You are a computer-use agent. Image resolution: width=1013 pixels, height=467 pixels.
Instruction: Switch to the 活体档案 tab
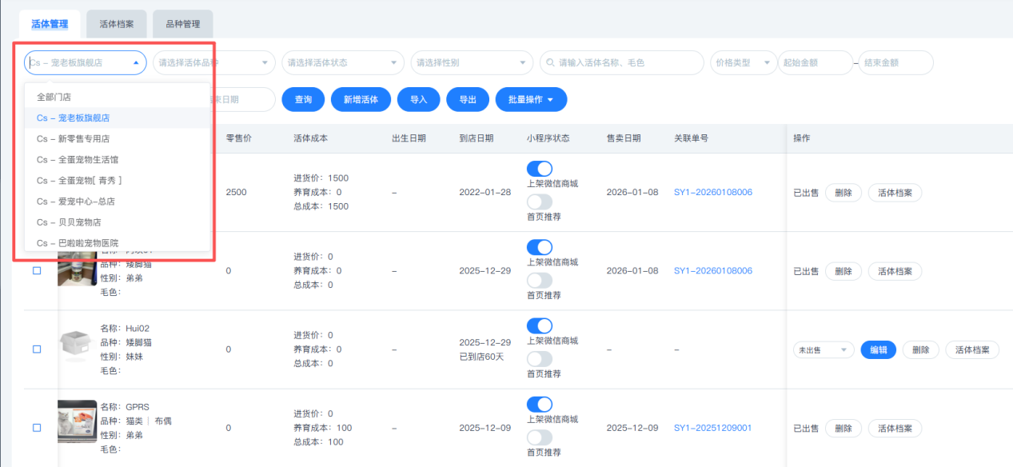pos(116,24)
